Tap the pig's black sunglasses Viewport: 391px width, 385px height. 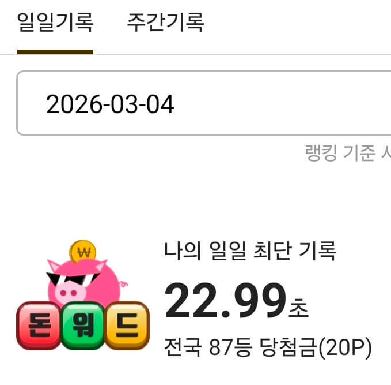[x=73, y=279]
